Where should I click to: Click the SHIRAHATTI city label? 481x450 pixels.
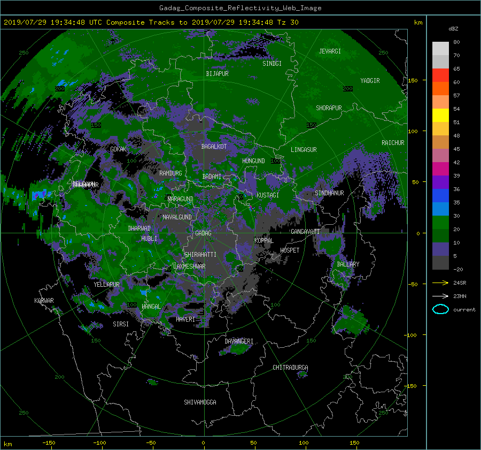tap(200, 255)
